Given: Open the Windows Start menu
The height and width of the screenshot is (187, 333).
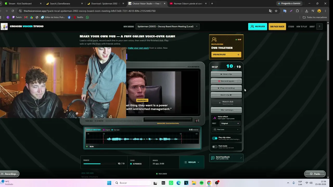Looking at the screenshot, I should pos(109,183).
